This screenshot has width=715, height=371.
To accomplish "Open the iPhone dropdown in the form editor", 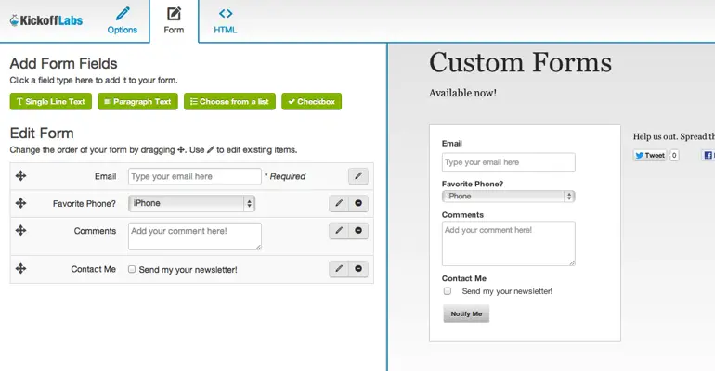I will (x=191, y=203).
